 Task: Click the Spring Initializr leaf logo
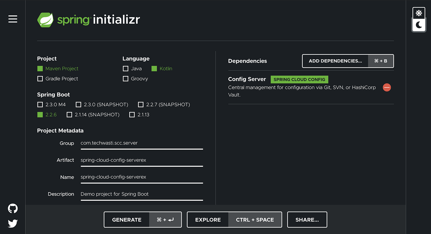pyautogui.click(x=46, y=20)
